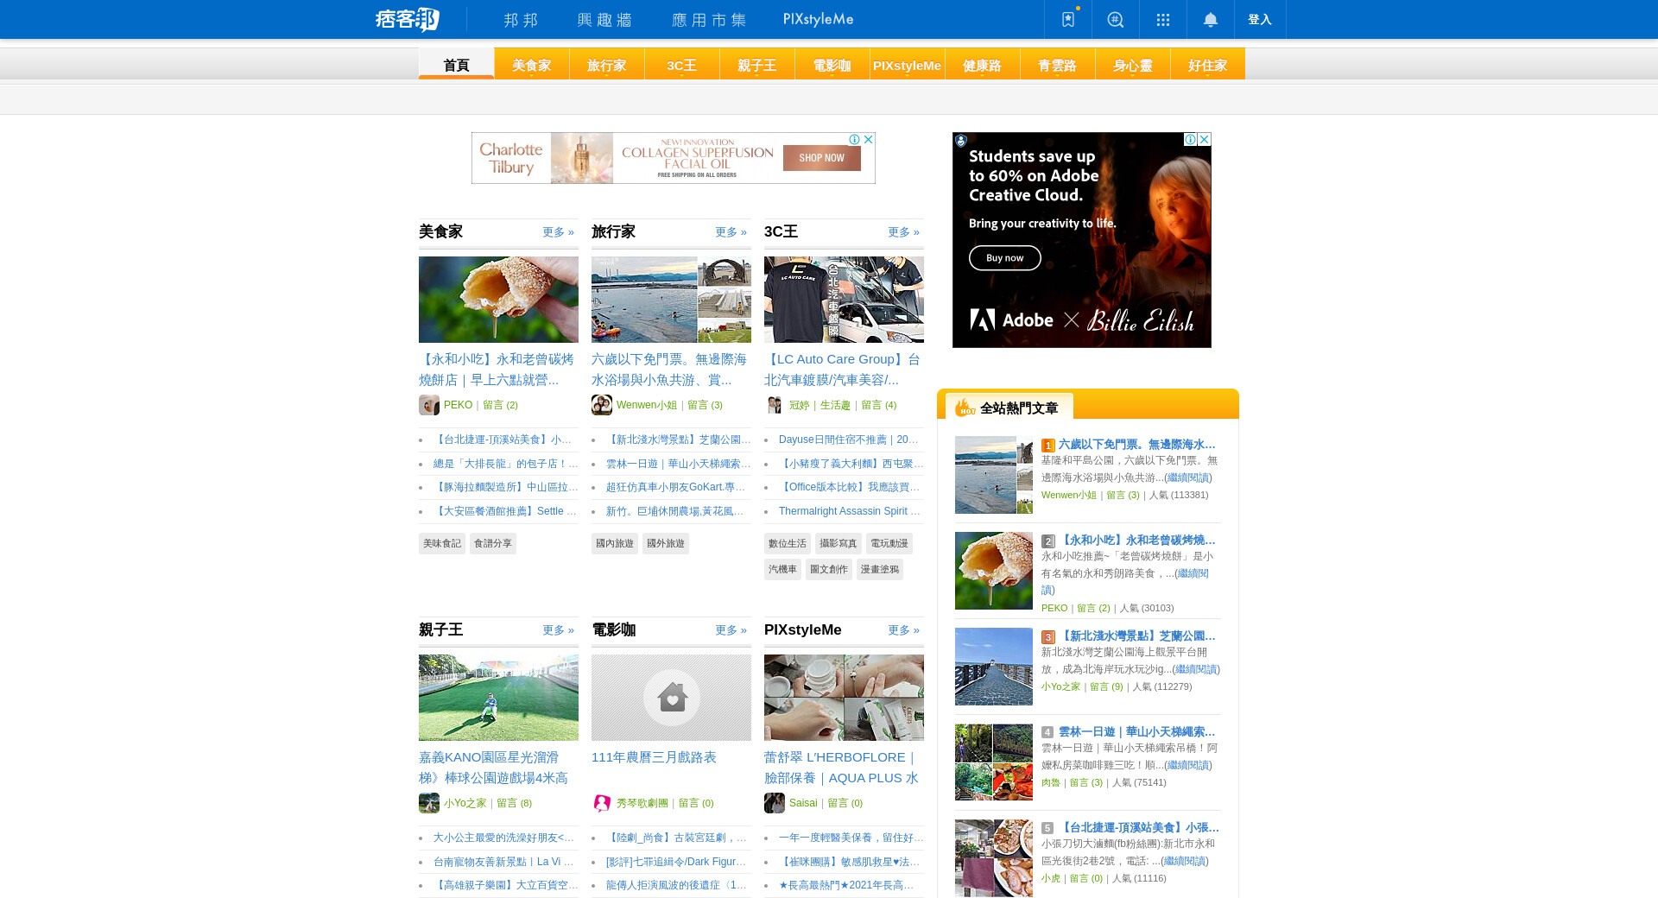The height and width of the screenshot is (898, 1658).
Task: Open the 旅行家 seaside pool thumbnail
Action: point(671,300)
